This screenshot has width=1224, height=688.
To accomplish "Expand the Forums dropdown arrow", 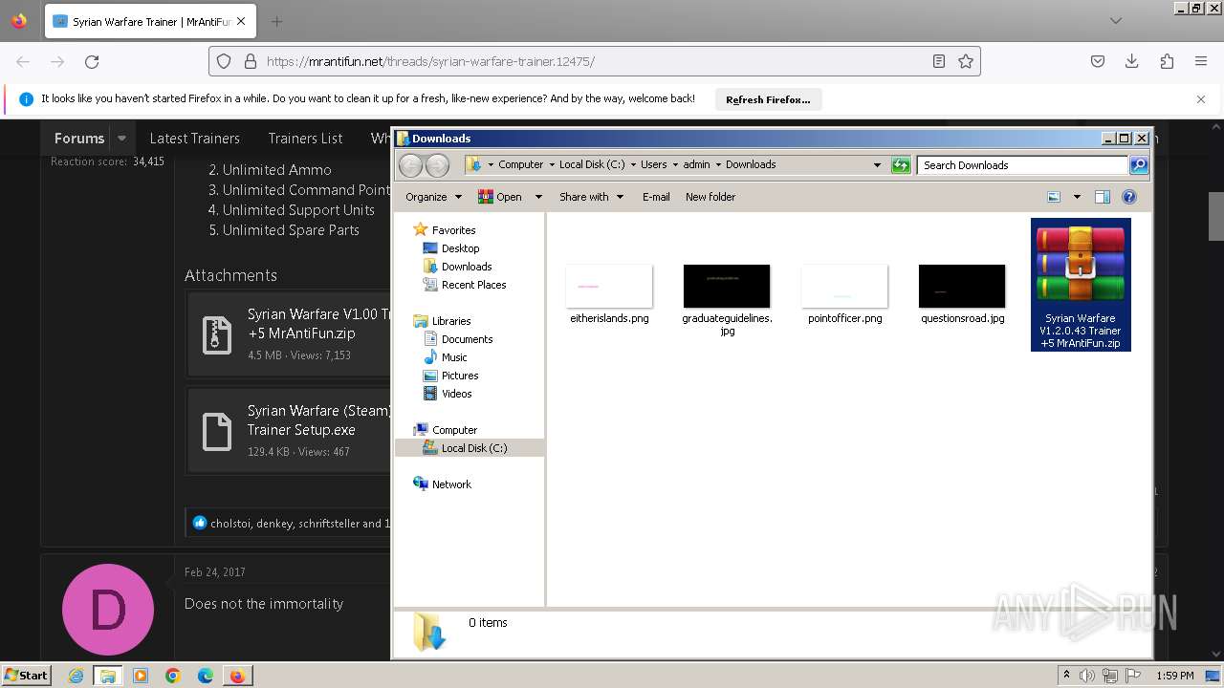I will click(x=121, y=138).
